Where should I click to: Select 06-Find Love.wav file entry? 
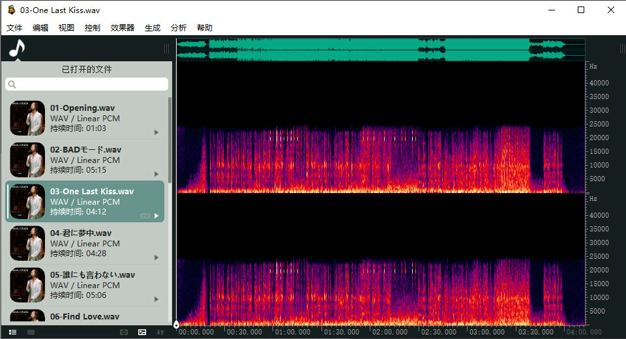(85, 317)
